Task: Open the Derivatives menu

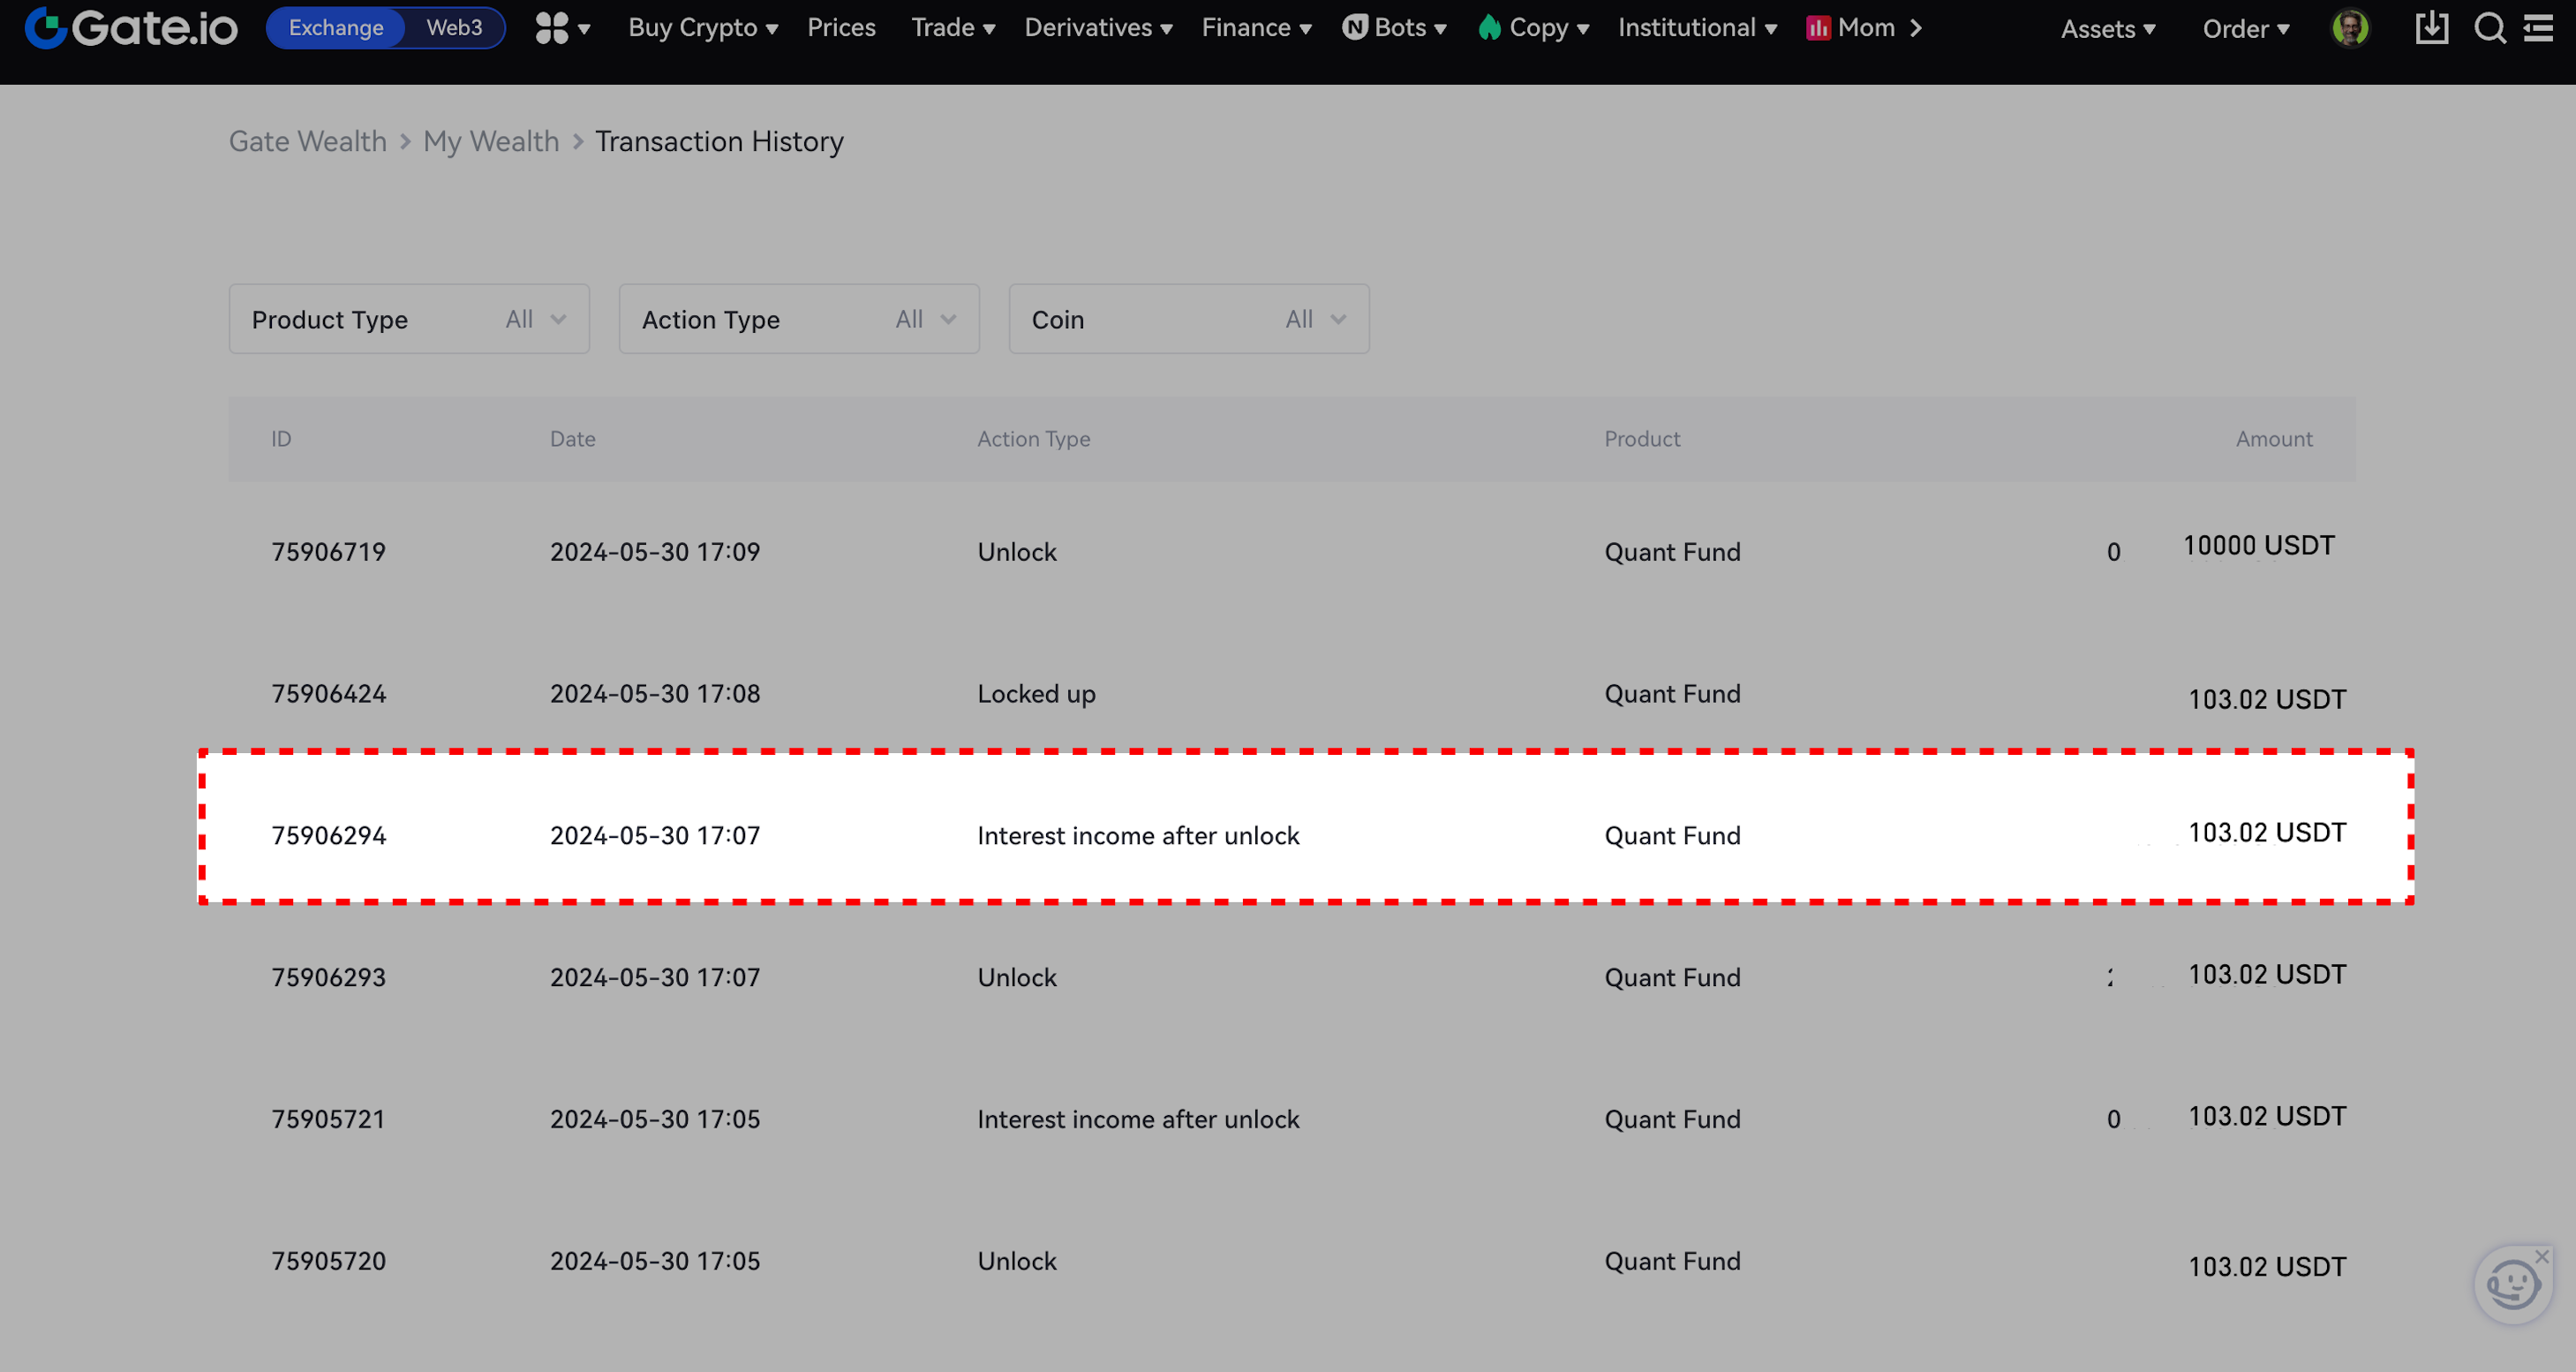Action: point(1098,28)
